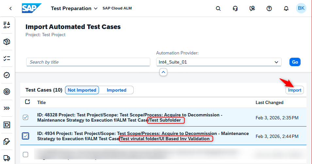312x164 pixels.
Task: Click the Last Changed column header
Action: coord(270,102)
